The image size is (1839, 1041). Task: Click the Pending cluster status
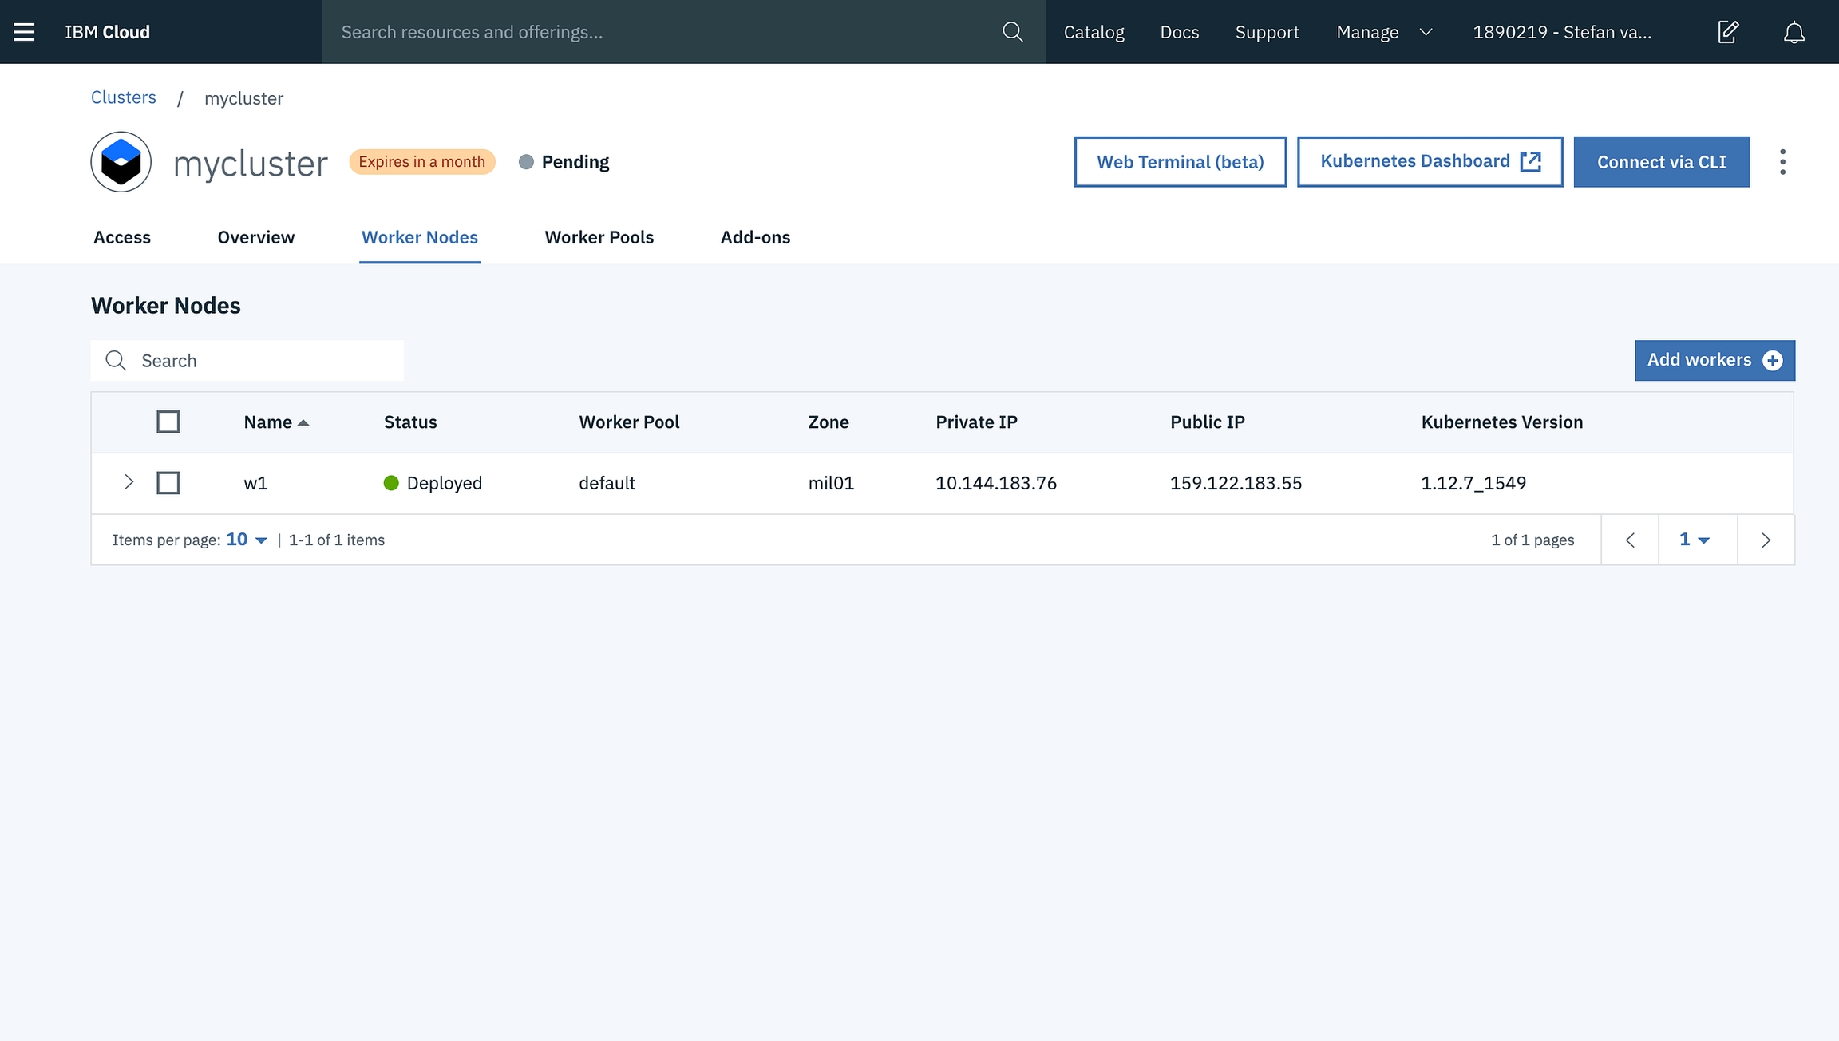click(564, 162)
